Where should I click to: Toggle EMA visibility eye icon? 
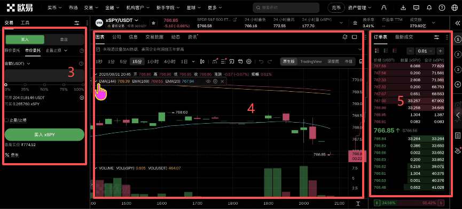tap(208, 81)
